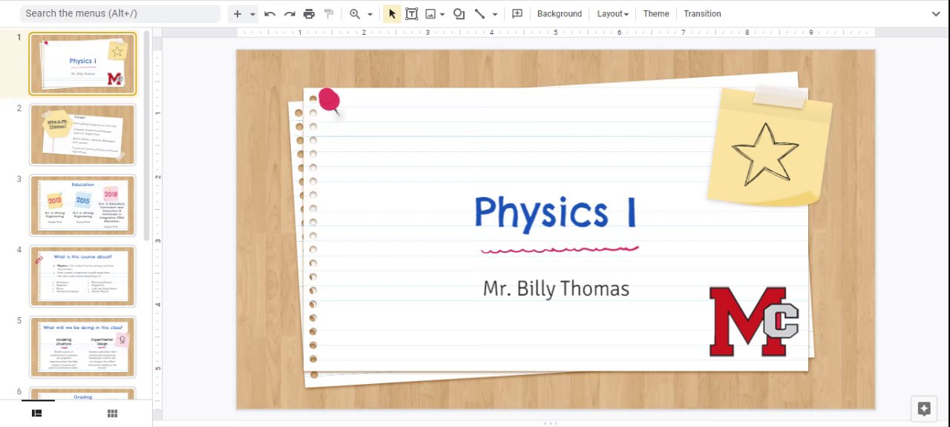Image resolution: width=950 pixels, height=427 pixels.
Task: Open the Background options
Action: 560,14
